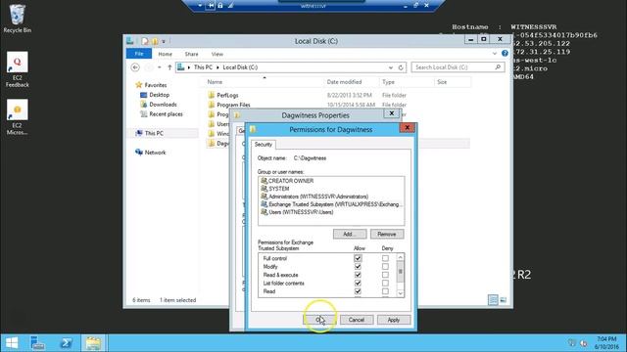This screenshot has height=352, width=627.
Task: Open the File ribbon tab
Action: [x=139, y=54]
